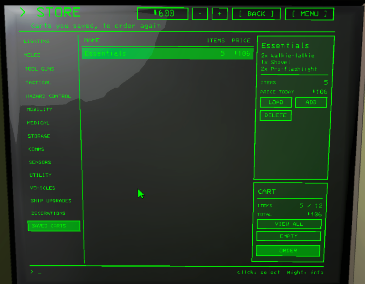Browse the Tactical category

tap(38, 83)
